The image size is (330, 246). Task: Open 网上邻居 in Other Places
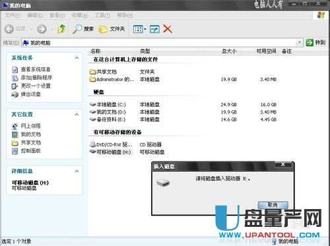(31, 126)
